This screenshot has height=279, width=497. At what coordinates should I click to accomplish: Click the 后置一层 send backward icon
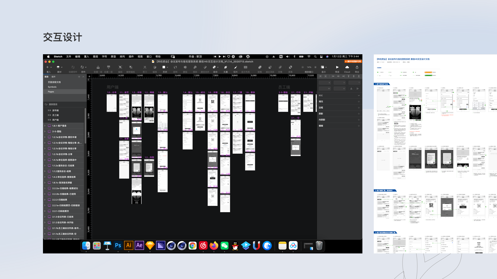(108, 67)
